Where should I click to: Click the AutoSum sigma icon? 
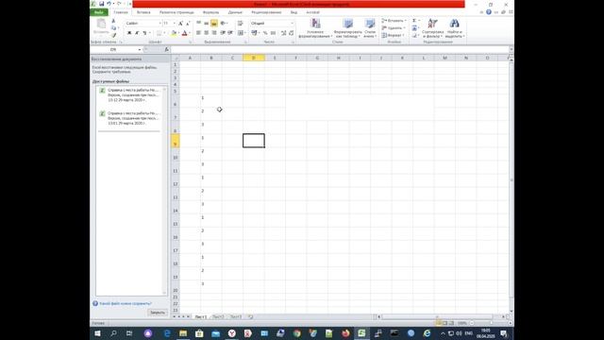[414, 21]
